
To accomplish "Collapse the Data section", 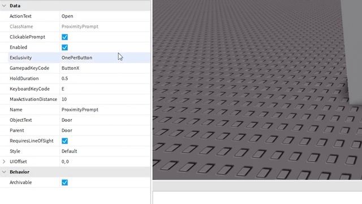I will (4, 6).
